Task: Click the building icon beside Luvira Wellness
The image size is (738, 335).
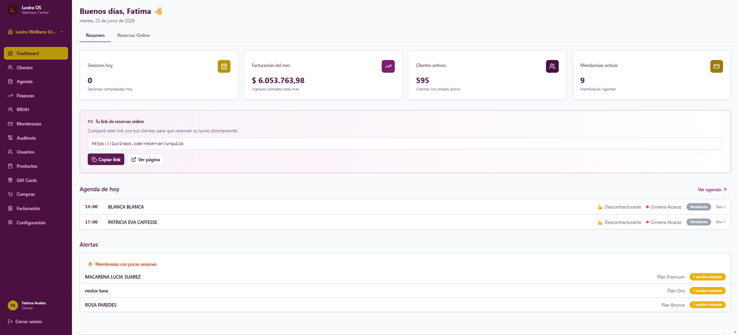Action: 10,32
